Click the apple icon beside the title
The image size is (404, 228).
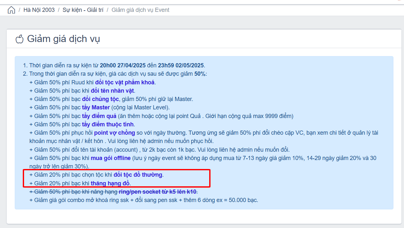point(20,39)
